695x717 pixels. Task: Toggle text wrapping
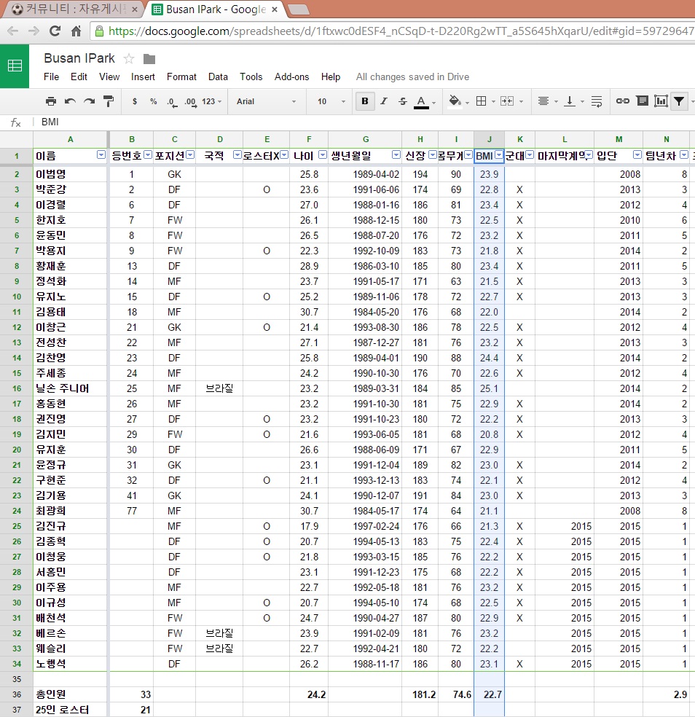point(597,101)
